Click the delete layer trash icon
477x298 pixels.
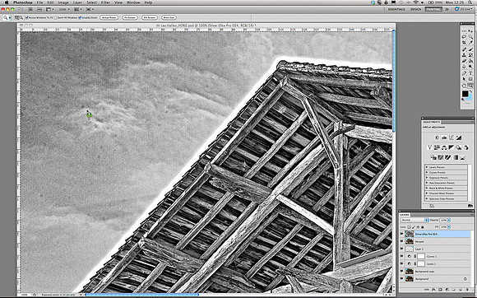[467, 290]
